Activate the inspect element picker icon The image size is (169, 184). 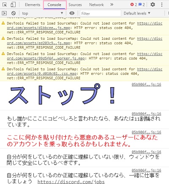[5, 5]
